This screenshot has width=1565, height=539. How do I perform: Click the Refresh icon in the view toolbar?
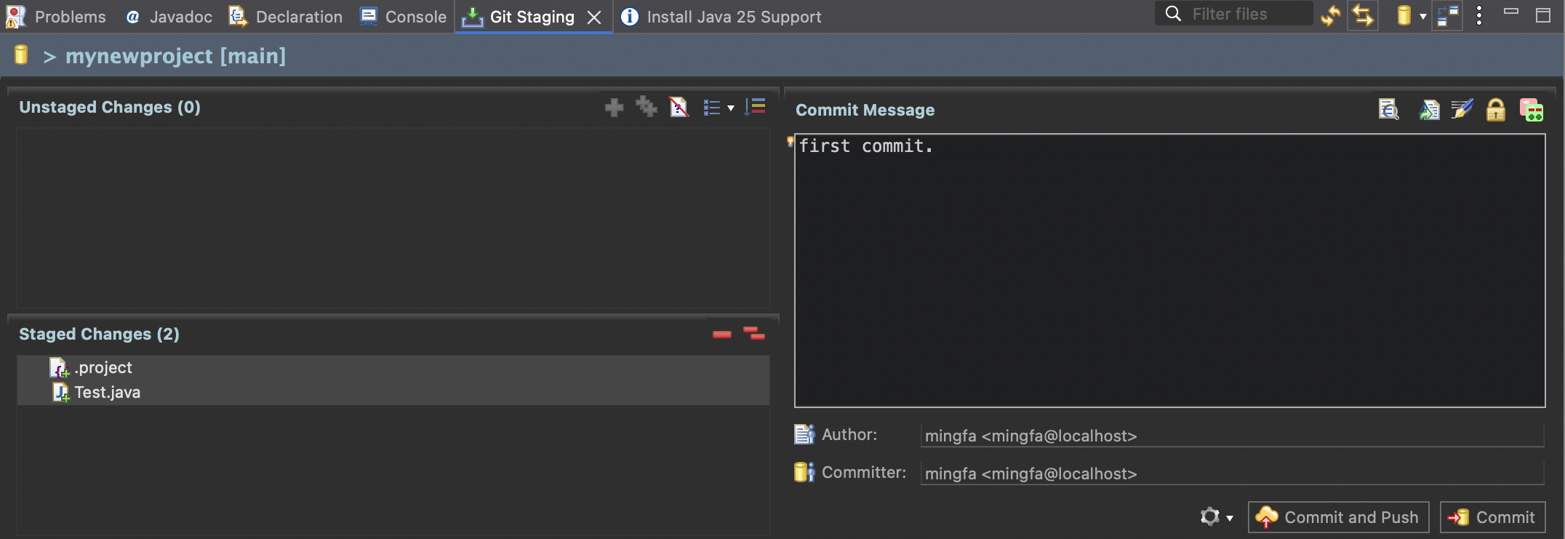click(1330, 15)
